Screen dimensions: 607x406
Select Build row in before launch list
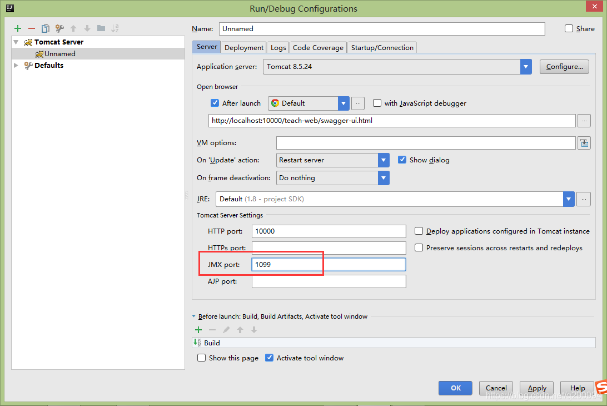(394, 343)
